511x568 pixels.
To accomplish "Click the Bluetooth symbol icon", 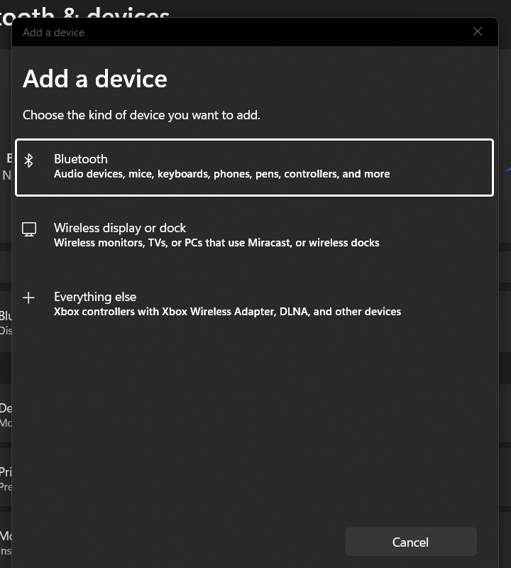I will [x=28, y=160].
